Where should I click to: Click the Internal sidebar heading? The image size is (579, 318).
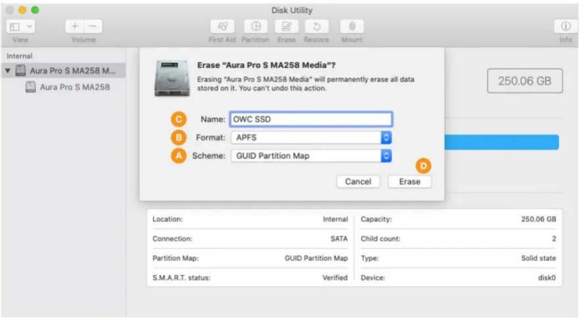[x=20, y=56]
